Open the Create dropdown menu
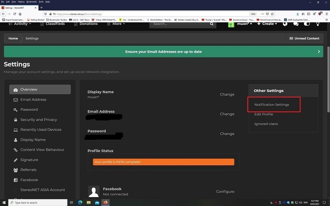 tap(267, 24)
